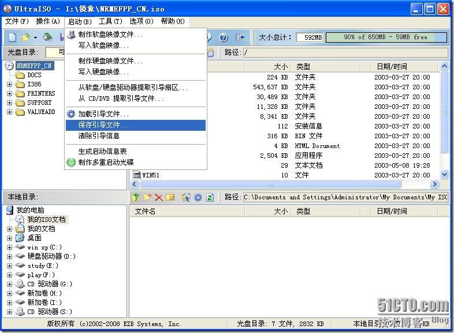
Task: Choose 从软盘/硬盘驱动器提取引导扇区 menu entry
Action: coord(136,88)
